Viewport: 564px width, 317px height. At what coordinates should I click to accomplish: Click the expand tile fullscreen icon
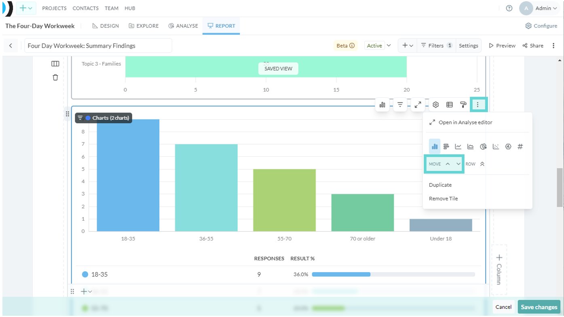tap(418, 105)
